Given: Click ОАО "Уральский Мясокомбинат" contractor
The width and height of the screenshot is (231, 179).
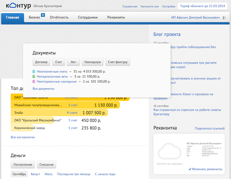Looking at the screenshot, I should 38,120.
